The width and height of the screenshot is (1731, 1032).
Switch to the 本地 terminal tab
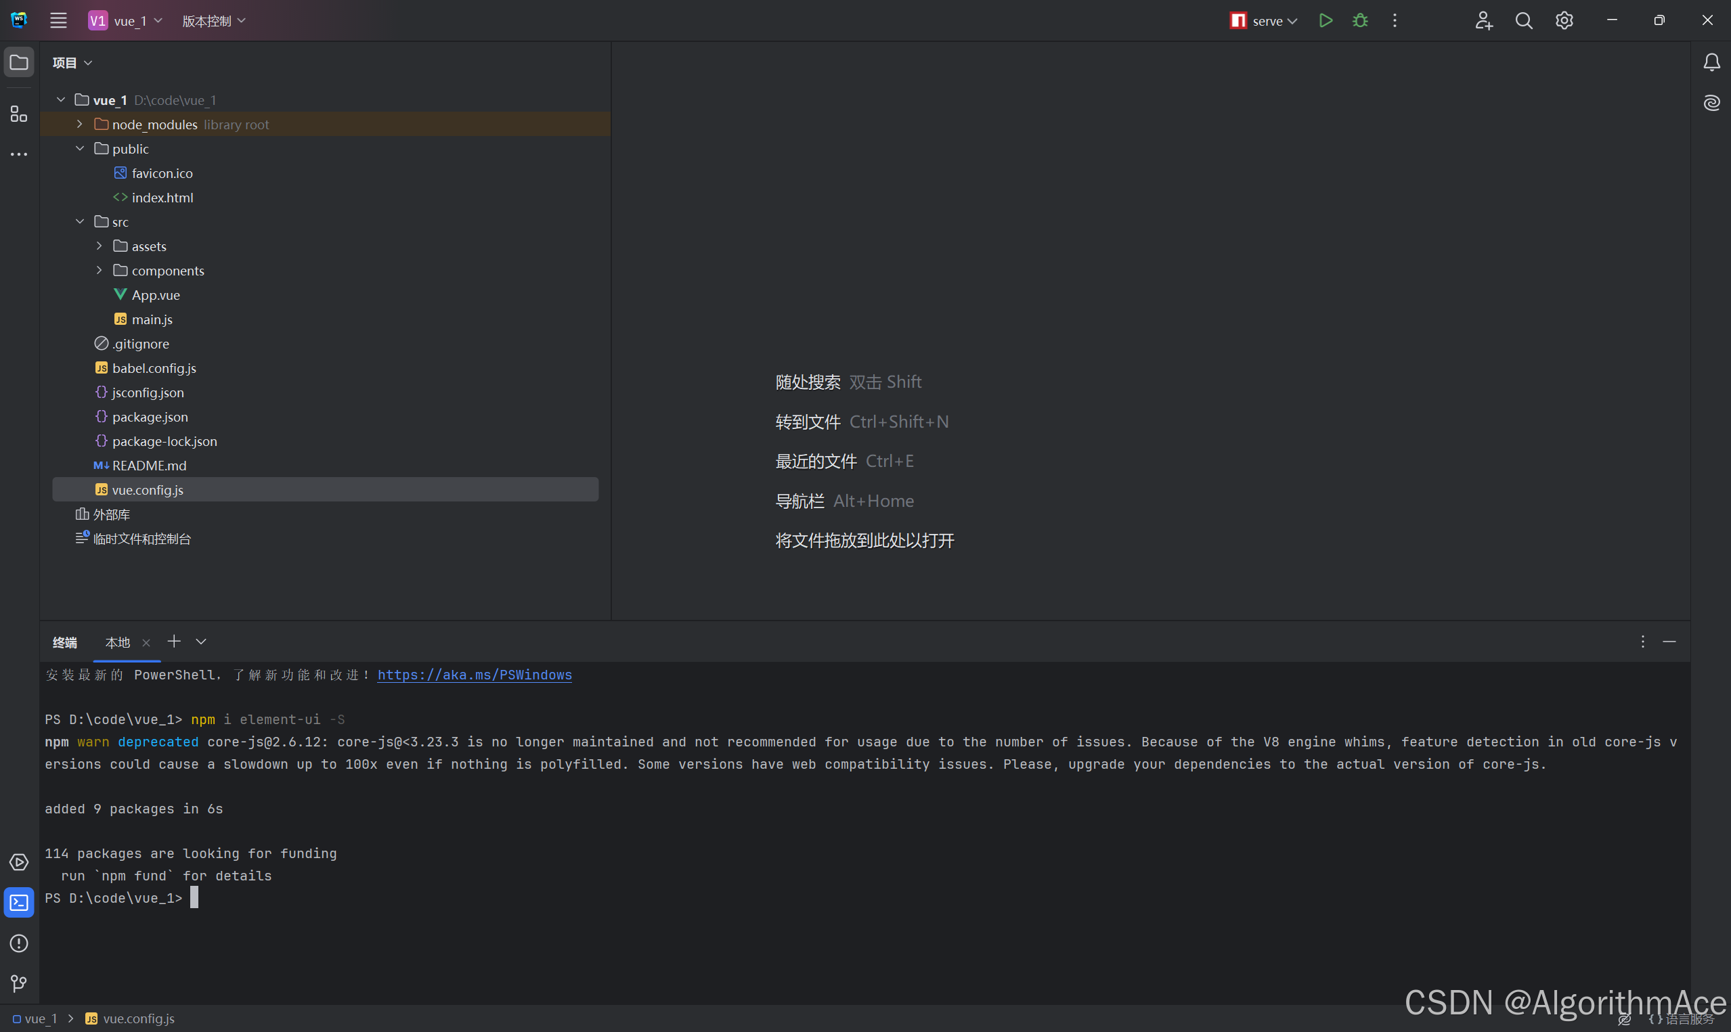117,642
